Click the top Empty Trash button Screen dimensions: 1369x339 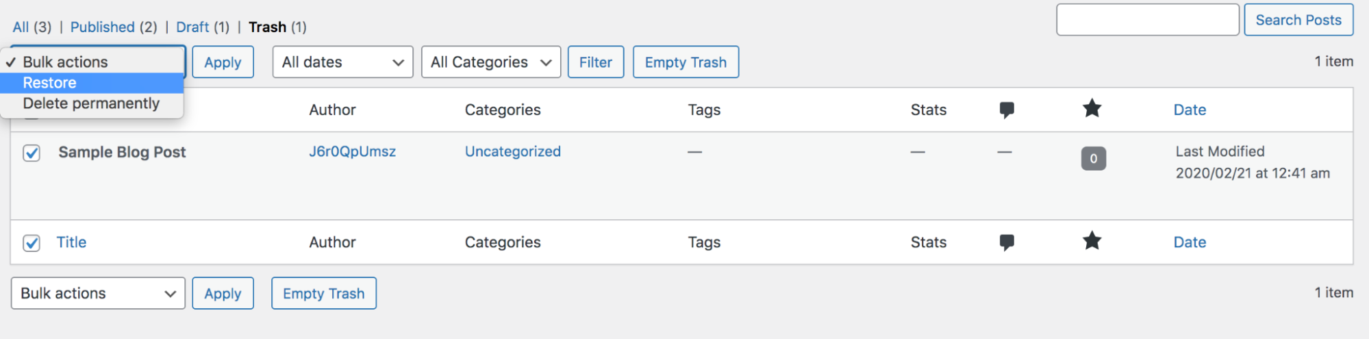point(686,62)
